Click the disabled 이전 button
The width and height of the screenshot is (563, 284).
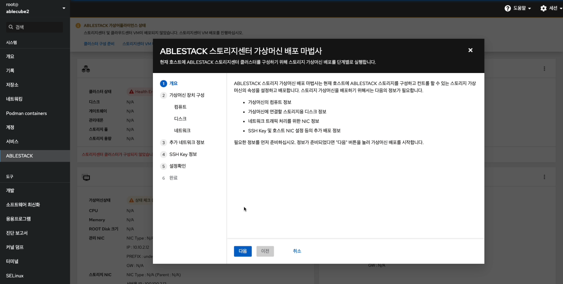pyautogui.click(x=265, y=251)
